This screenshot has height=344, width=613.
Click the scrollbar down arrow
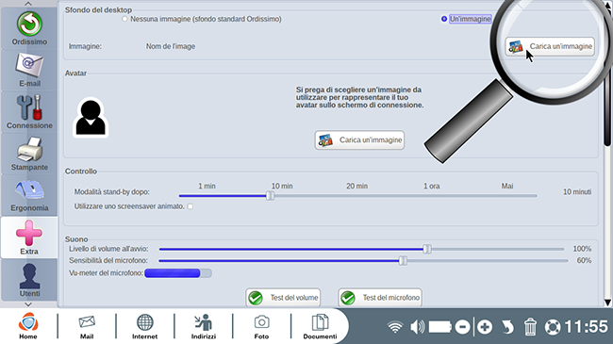point(607,303)
